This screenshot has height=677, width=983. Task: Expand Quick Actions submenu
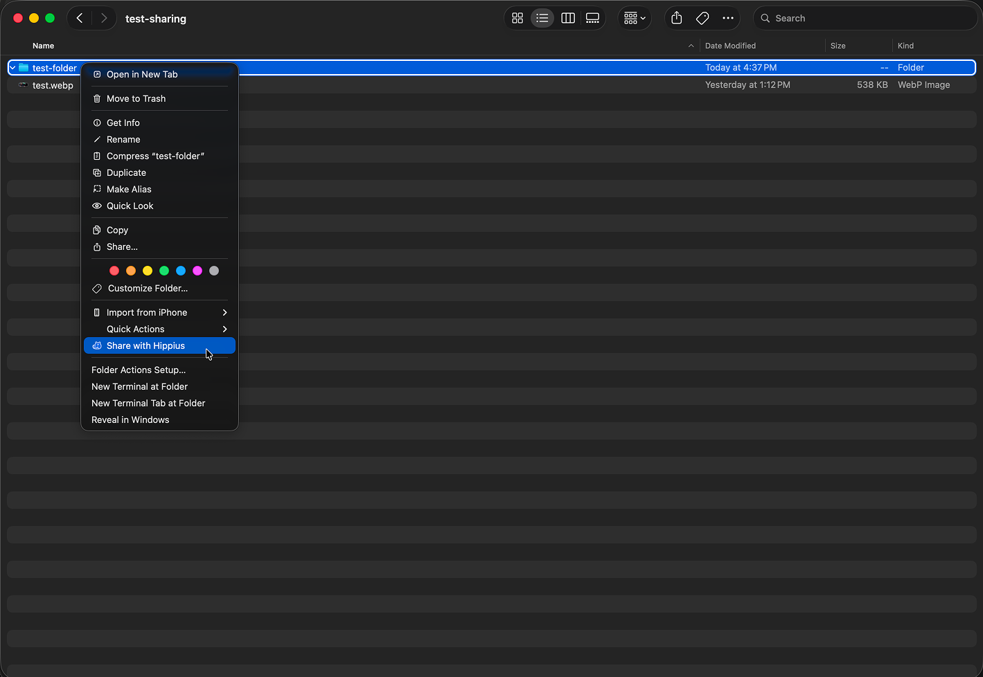pyautogui.click(x=159, y=329)
